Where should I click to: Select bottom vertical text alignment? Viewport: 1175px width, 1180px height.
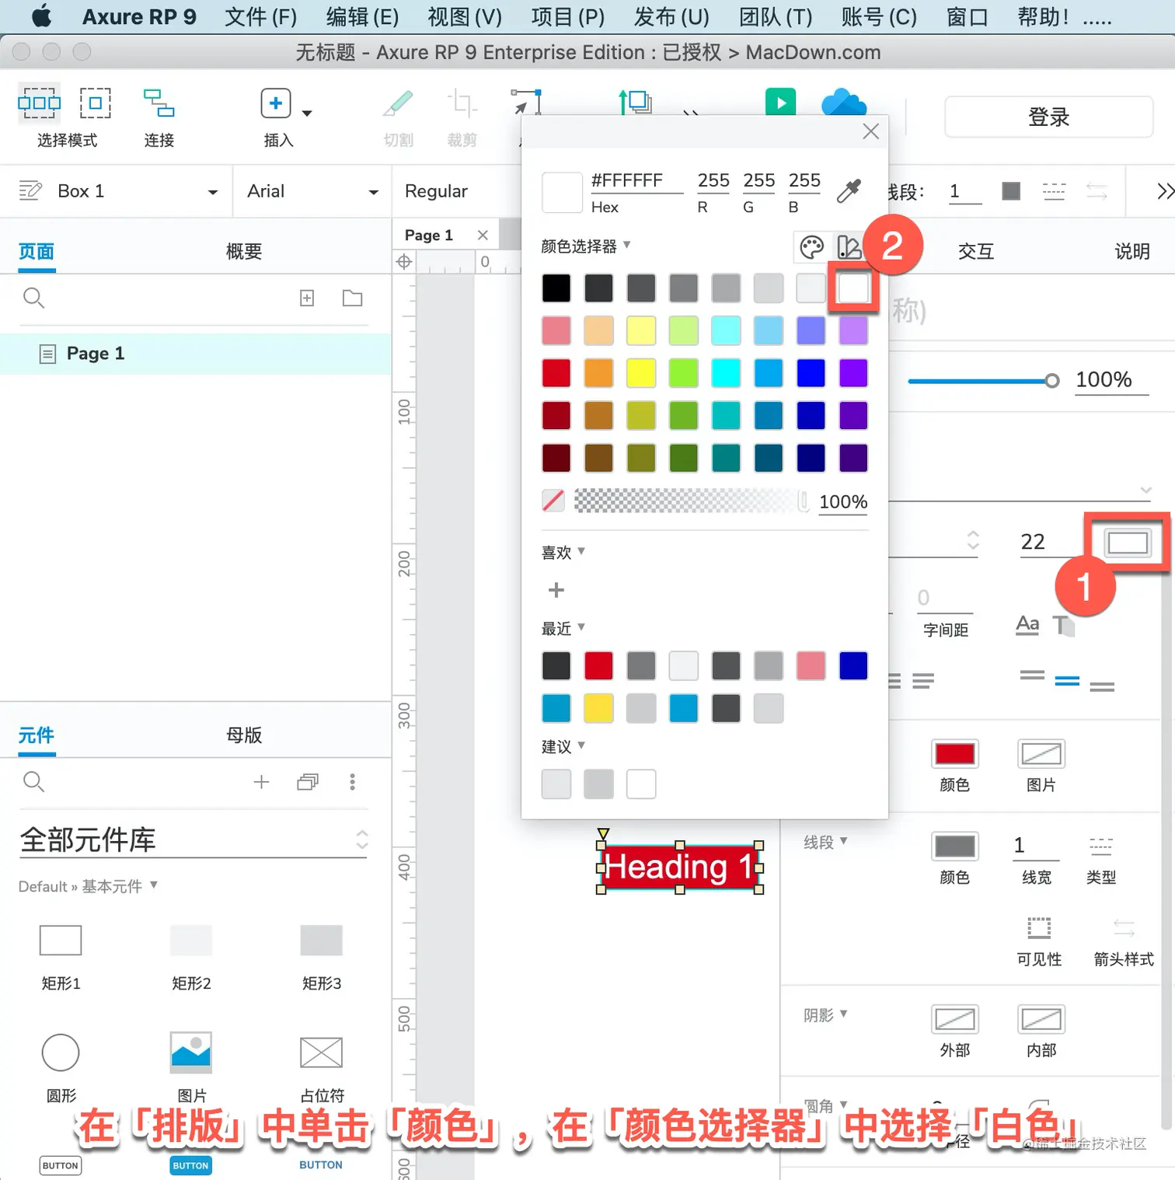pos(1102,686)
